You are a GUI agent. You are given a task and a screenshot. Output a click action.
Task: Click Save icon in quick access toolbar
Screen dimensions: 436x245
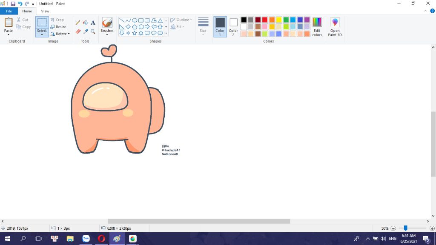click(13, 4)
